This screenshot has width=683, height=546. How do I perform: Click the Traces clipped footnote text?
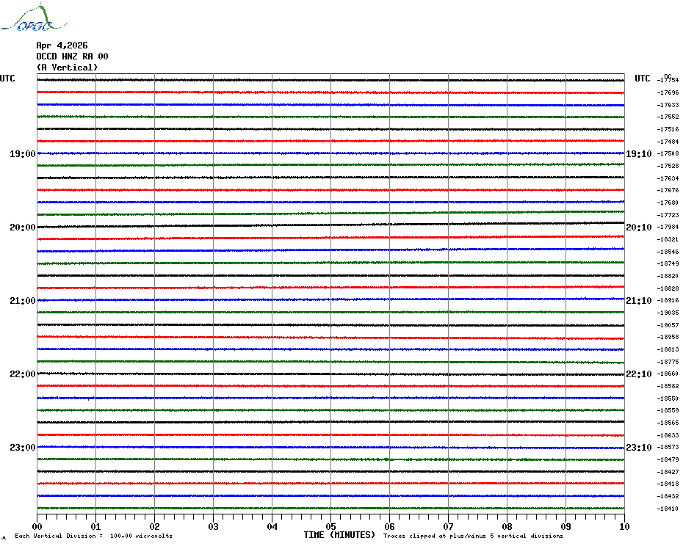[473, 536]
